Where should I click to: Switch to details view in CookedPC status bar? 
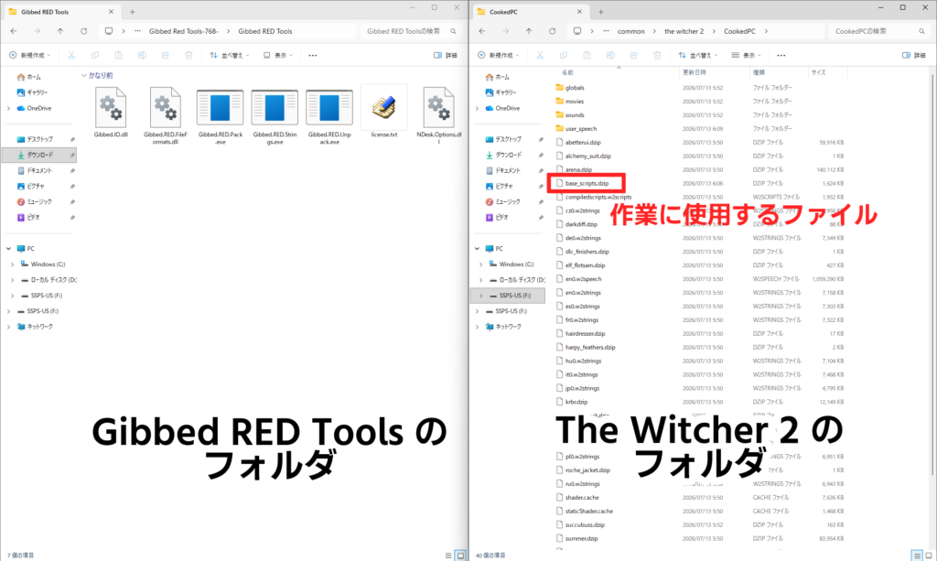pyautogui.click(x=917, y=556)
